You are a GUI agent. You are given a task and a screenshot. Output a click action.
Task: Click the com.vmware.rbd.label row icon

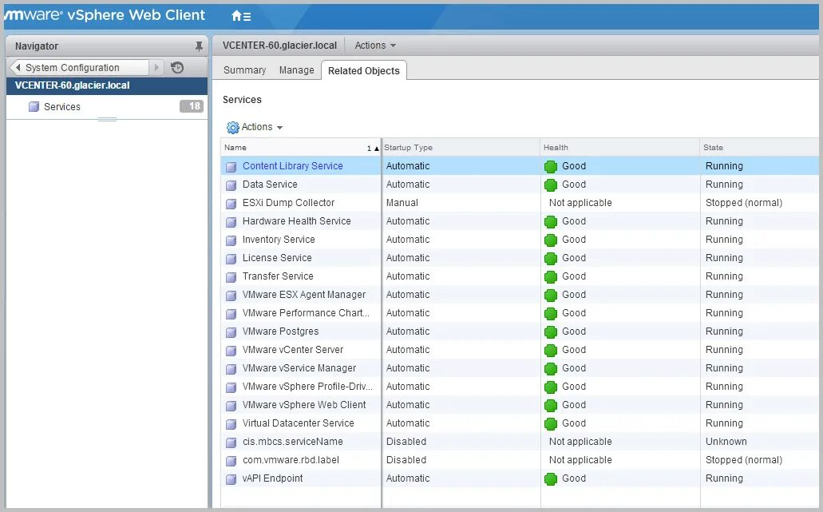pyautogui.click(x=231, y=461)
